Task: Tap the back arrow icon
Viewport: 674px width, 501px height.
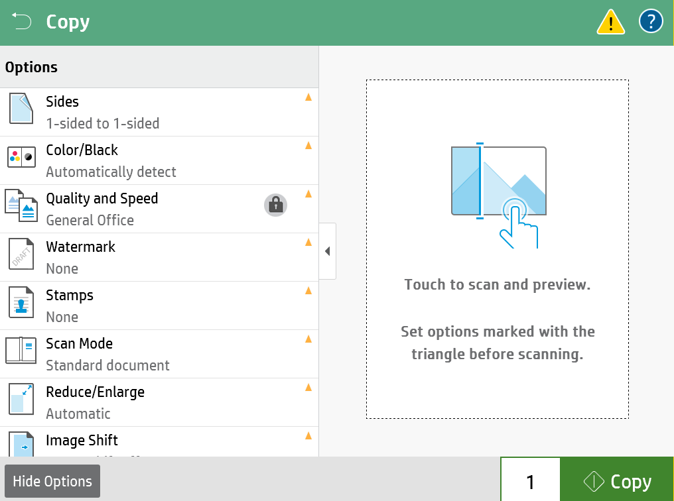Action: [x=22, y=23]
